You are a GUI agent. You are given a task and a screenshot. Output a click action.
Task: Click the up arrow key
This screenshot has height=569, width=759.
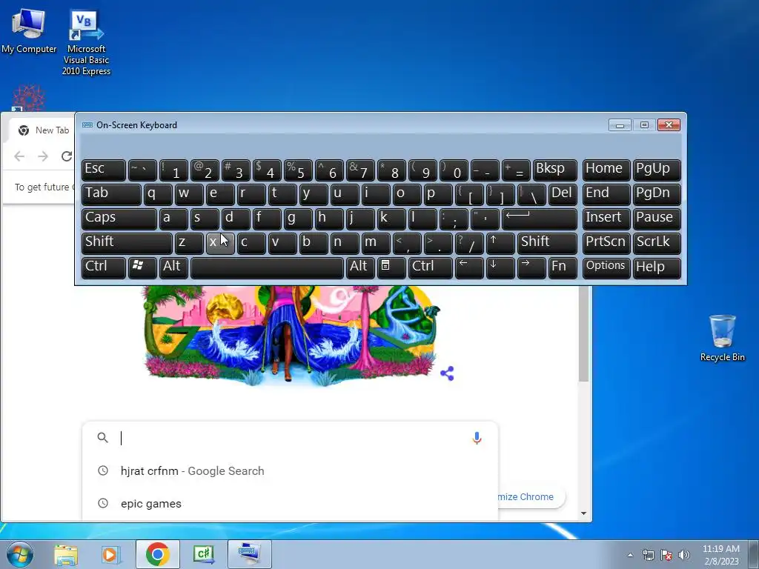click(500, 243)
